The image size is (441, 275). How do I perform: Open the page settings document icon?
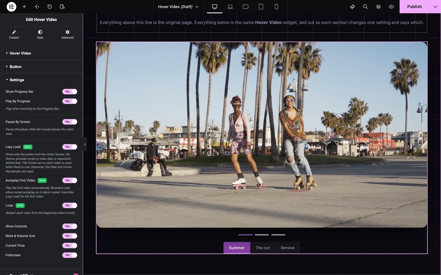[x=62, y=7]
